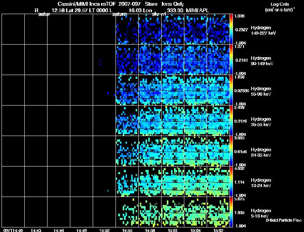This screenshot has width=304, height=232.
Task: Open the 15:04 image in the 149-227 keV row
Action: (195, 29)
